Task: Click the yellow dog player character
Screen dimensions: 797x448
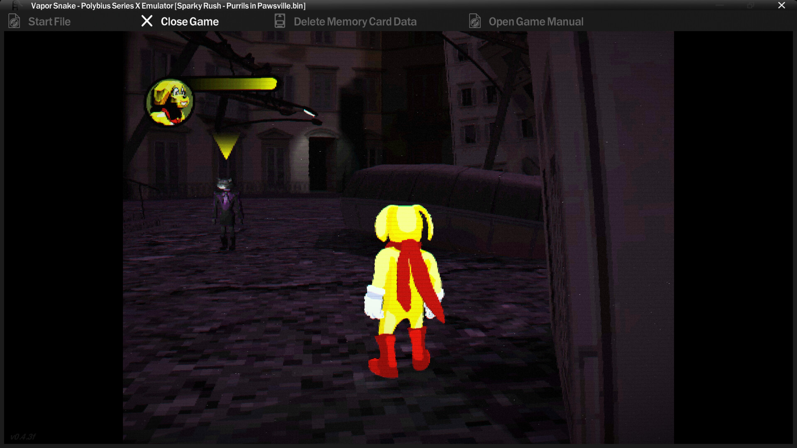Action: [405, 291]
